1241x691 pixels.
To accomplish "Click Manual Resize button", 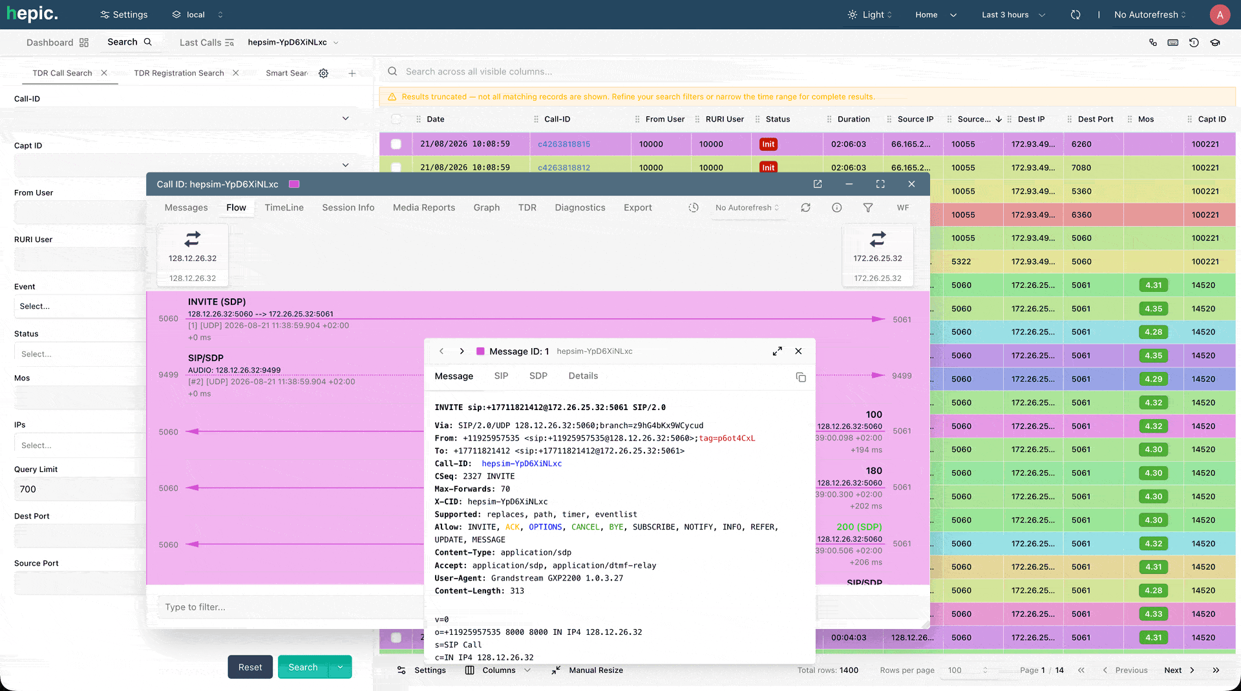I will 588,670.
